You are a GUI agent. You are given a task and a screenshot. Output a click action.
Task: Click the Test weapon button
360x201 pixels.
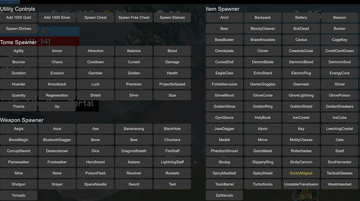point(172,184)
